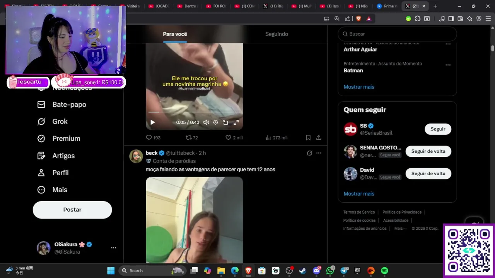Screen dimensions: 495x278
Task: Share the video post
Action: click(x=319, y=137)
